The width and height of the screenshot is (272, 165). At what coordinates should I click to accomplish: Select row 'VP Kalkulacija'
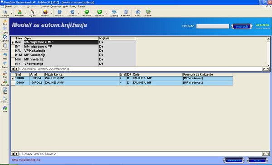click(73, 51)
